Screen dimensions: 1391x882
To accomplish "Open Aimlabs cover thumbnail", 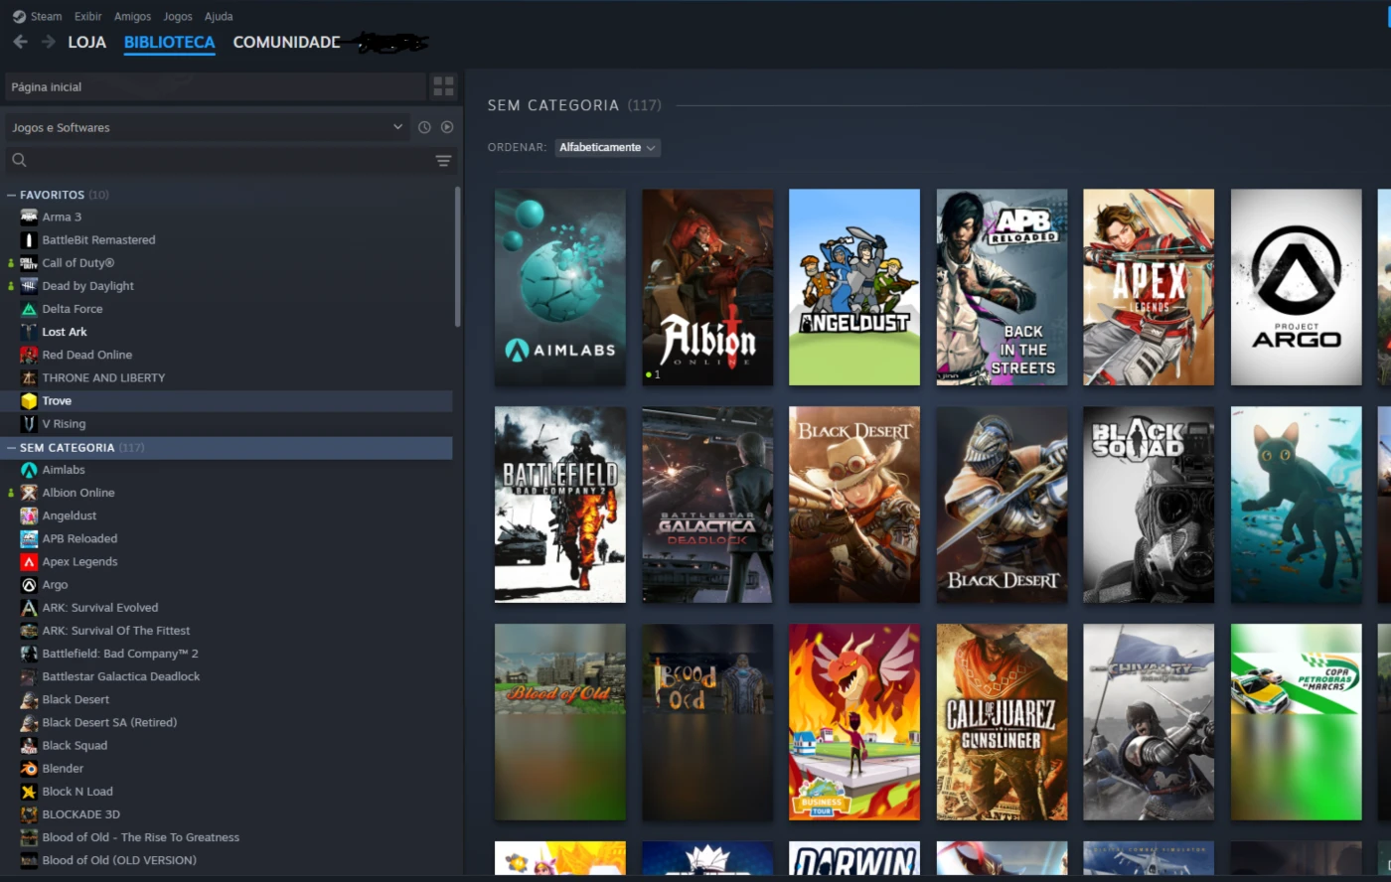I will coord(560,287).
